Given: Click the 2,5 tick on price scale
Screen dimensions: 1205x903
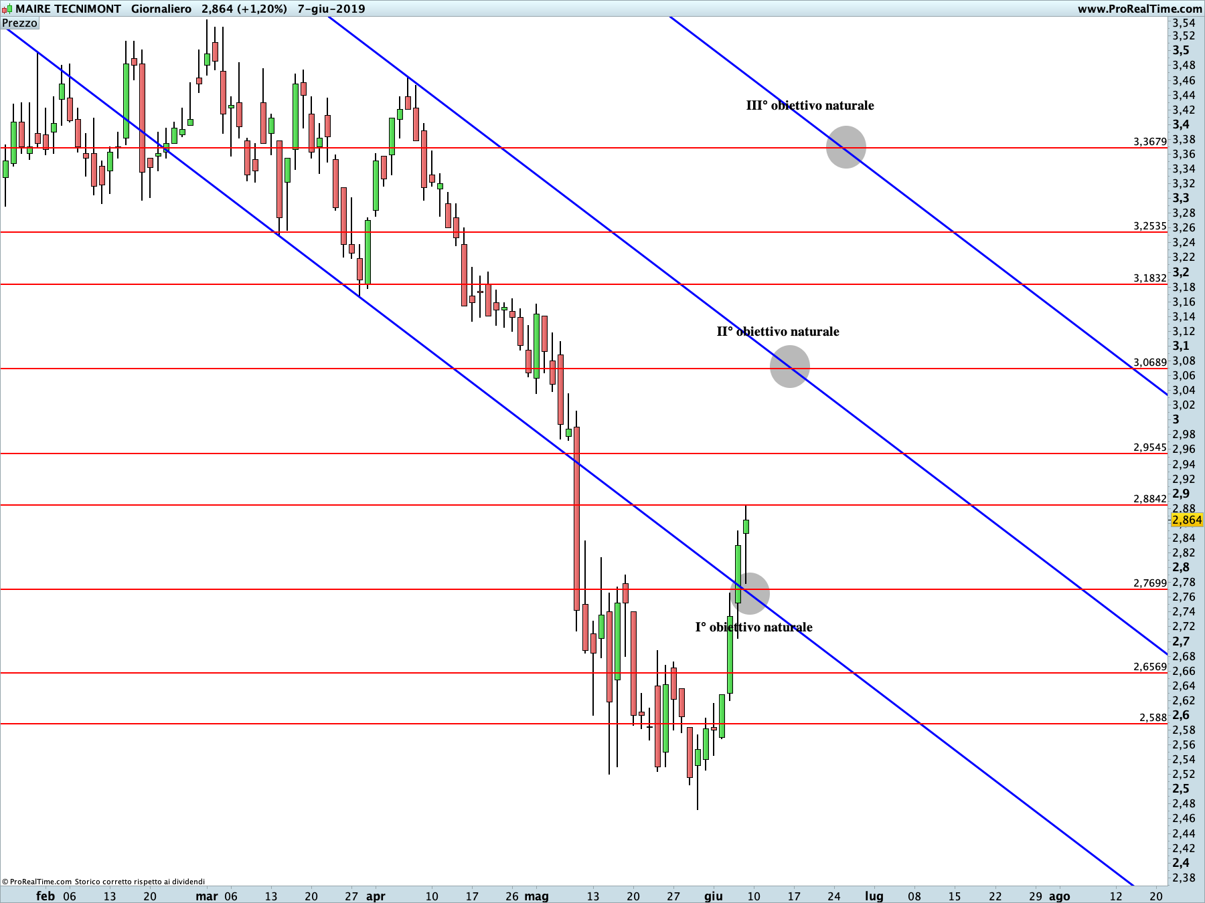Looking at the screenshot, I should coord(1181,789).
